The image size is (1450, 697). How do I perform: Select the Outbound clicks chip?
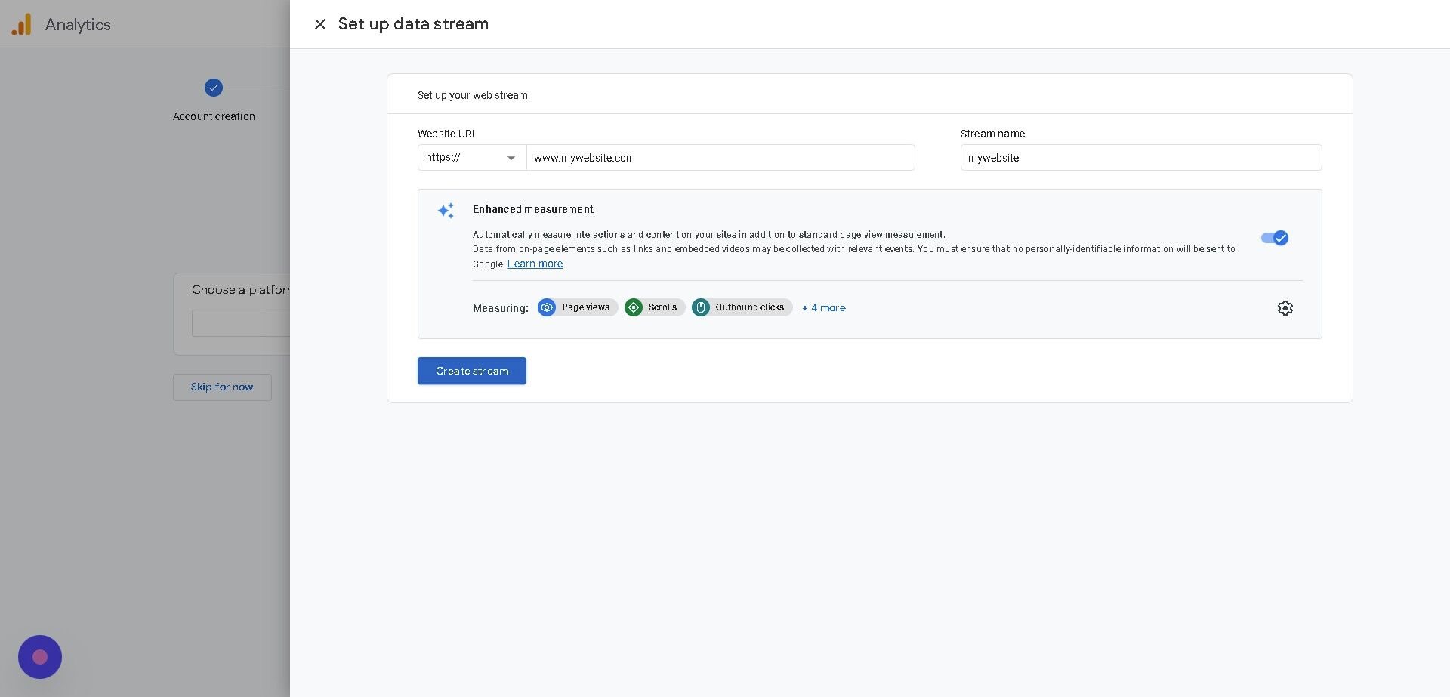click(750, 307)
